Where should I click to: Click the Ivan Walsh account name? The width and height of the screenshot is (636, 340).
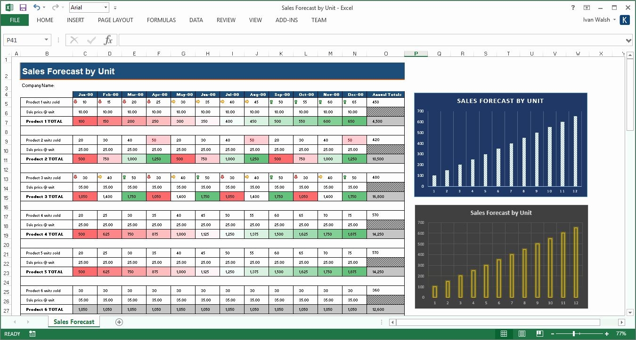click(x=596, y=20)
